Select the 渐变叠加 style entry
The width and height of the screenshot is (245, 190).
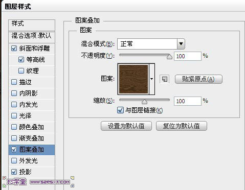point(32,138)
